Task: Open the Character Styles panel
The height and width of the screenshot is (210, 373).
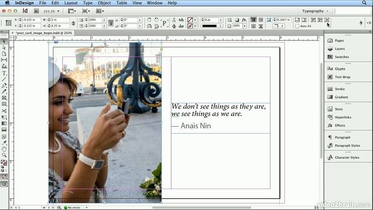Action: coord(348,157)
